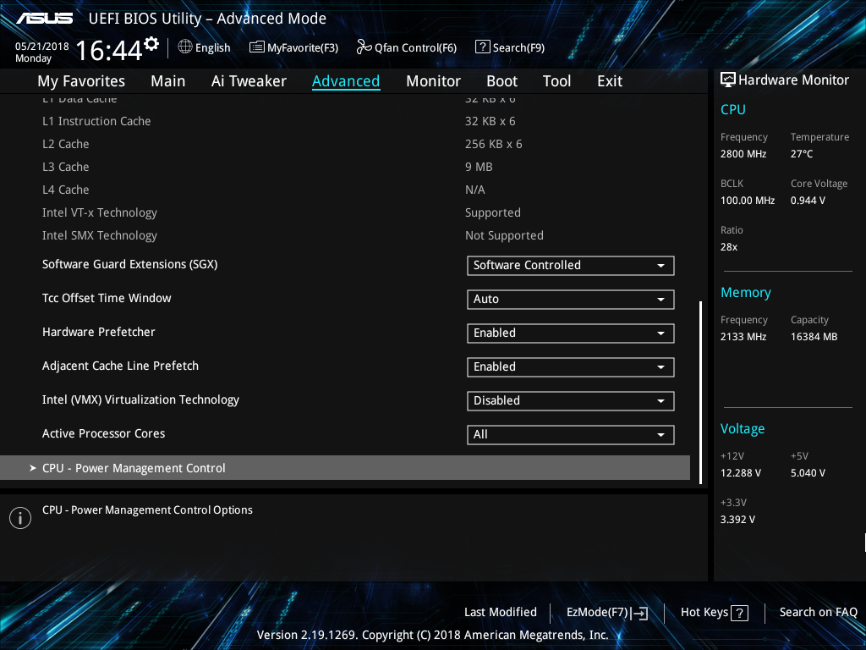Switch to the My Favorites tab
This screenshot has width=866, height=650.
[81, 81]
